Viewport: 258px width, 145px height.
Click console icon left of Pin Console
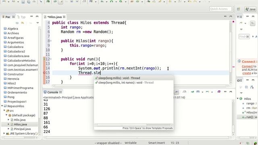click(x=185, y=92)
